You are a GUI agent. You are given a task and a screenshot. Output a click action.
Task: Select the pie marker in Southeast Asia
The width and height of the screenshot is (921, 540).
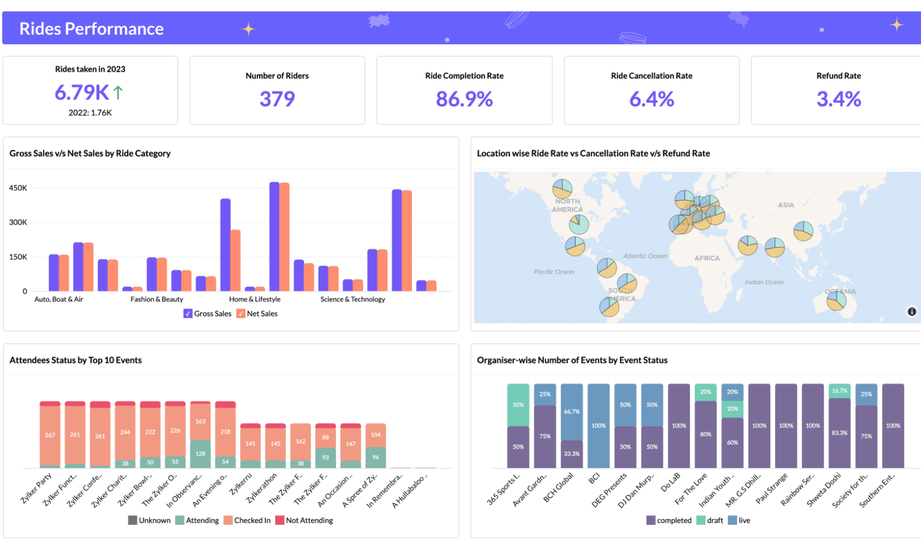coord(804,231)
